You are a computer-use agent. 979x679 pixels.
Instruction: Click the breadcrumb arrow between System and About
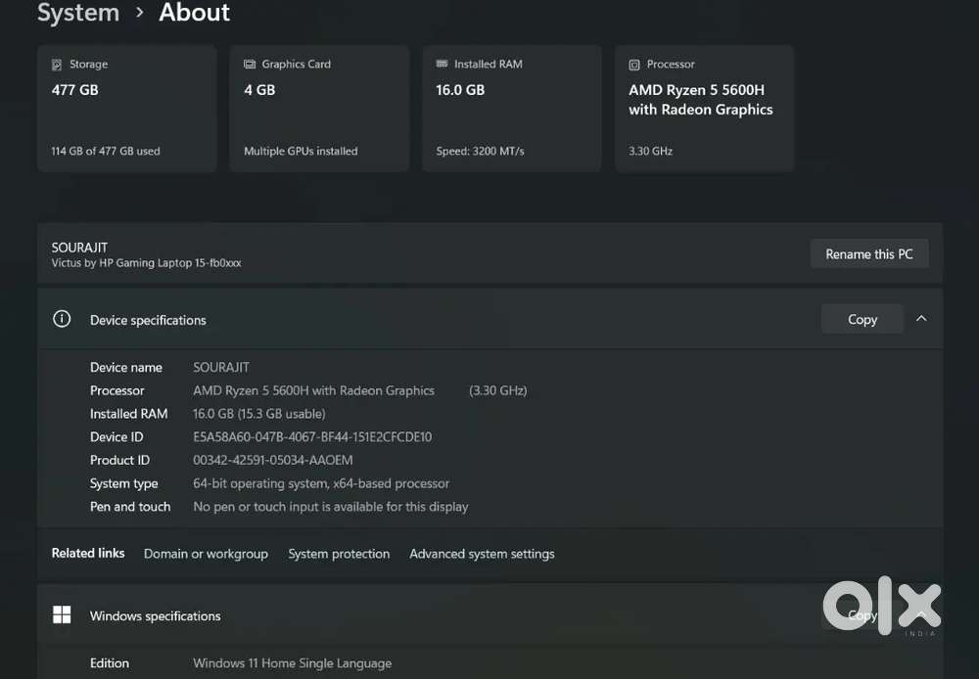(x=140, y=14)
